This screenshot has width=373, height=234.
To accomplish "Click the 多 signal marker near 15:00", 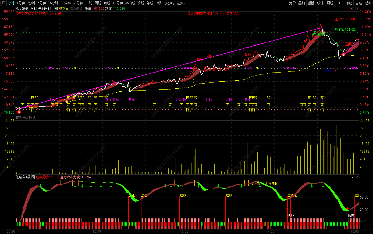I will [x=343, y=55].
